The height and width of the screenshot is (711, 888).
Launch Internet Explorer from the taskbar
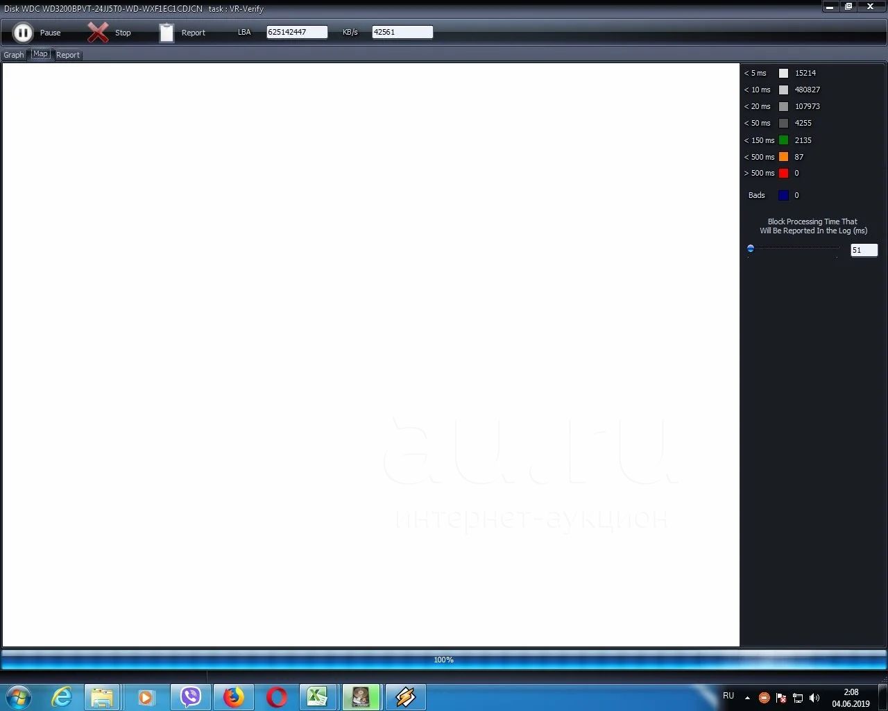pos(62,696)
